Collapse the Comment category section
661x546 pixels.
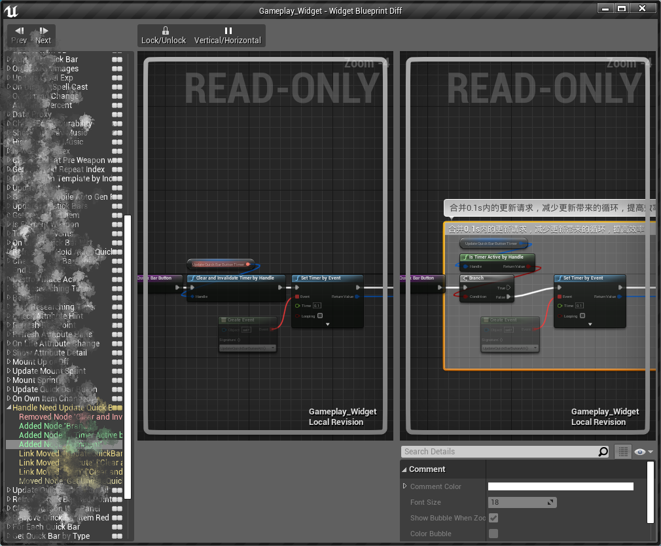click(404, 469)
